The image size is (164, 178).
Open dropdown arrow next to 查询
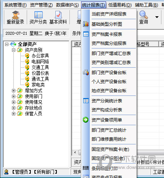click(157, 17)
